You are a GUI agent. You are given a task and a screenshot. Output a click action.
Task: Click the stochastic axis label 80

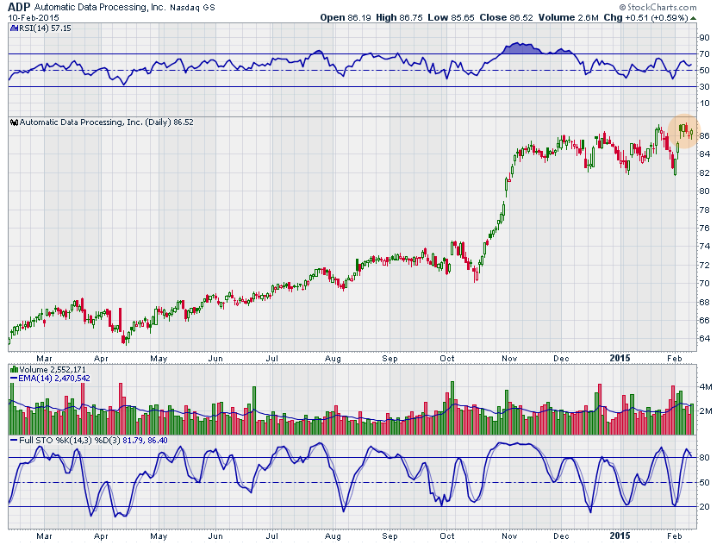tap(705, 458)
